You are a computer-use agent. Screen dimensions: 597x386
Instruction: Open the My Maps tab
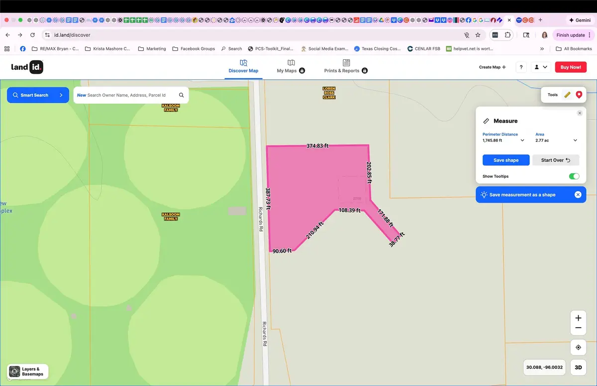[287, 67]
